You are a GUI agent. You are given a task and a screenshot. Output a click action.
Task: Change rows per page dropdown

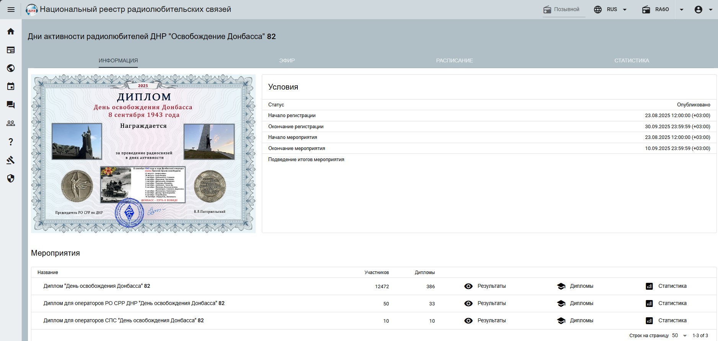pos(679,336)
